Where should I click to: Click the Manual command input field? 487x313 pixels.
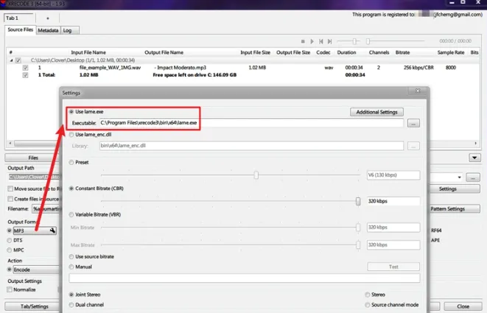point(245,278)
